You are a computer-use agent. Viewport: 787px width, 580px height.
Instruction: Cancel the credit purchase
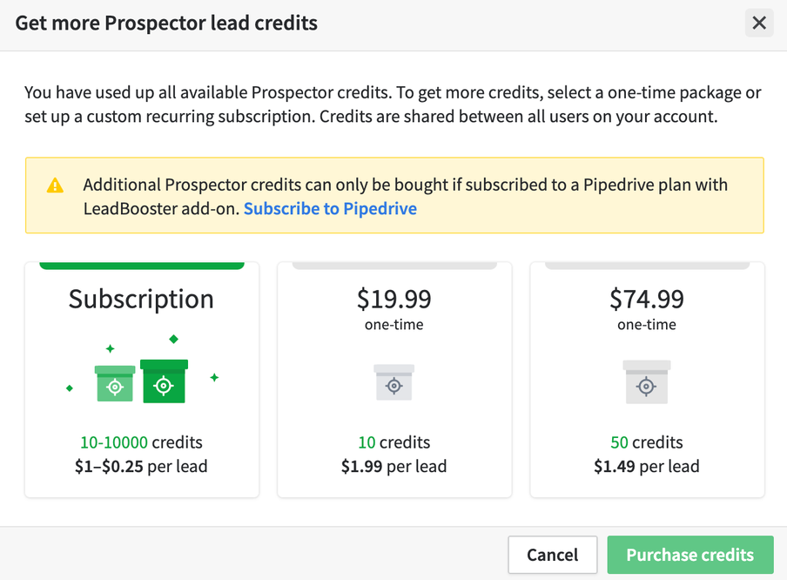pos(552,555)
